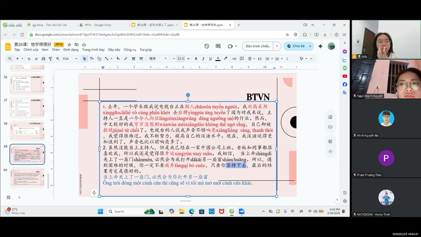Print the presentation

point(43,59)
